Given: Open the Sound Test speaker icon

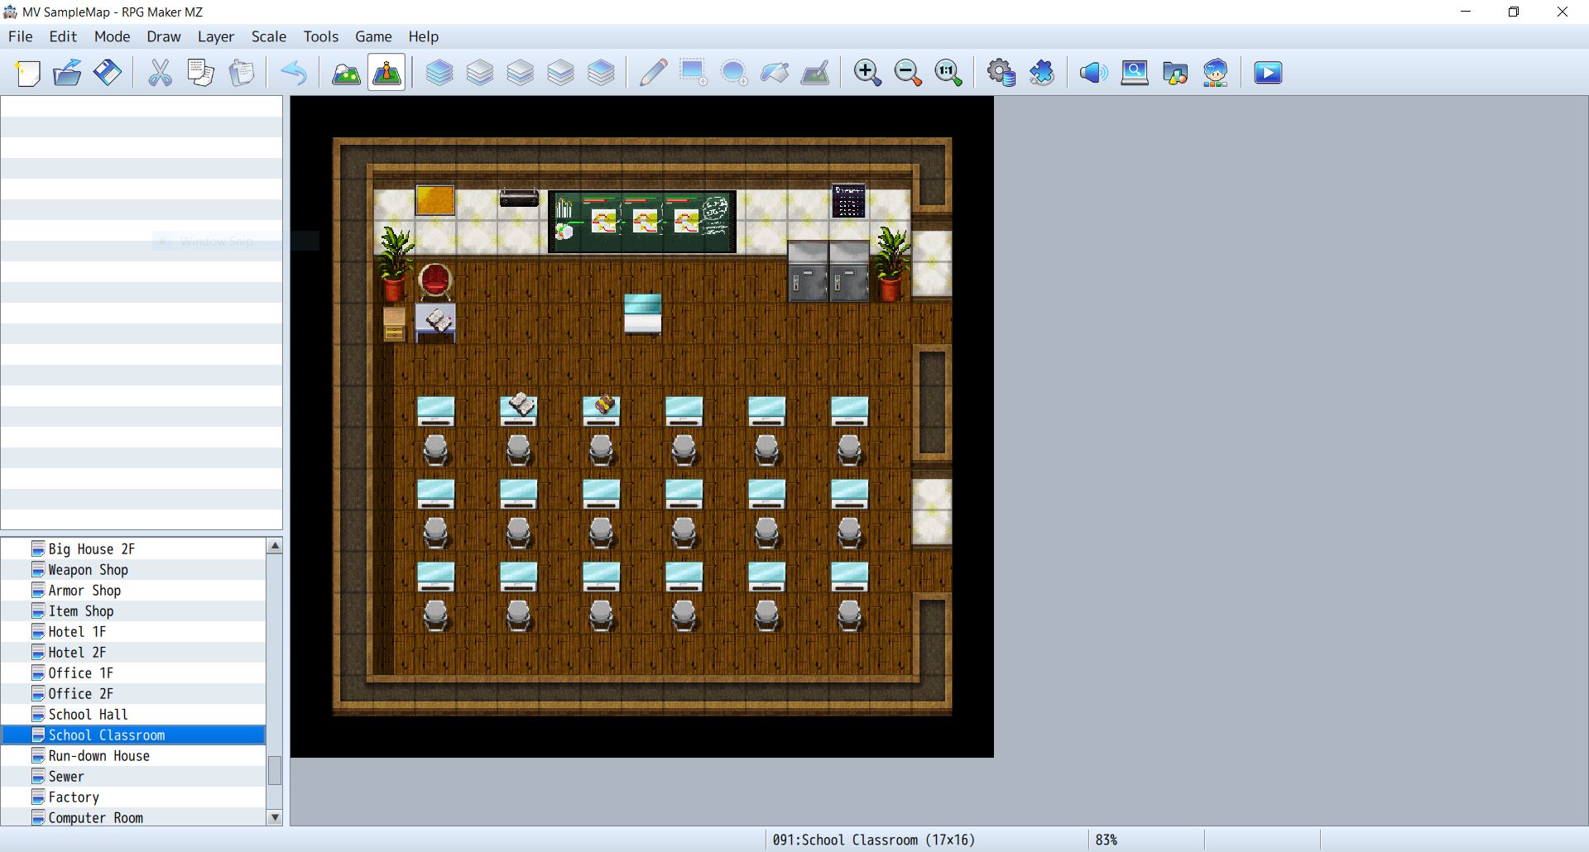Looking at the screenshot, I should [x=1094, y=73].
